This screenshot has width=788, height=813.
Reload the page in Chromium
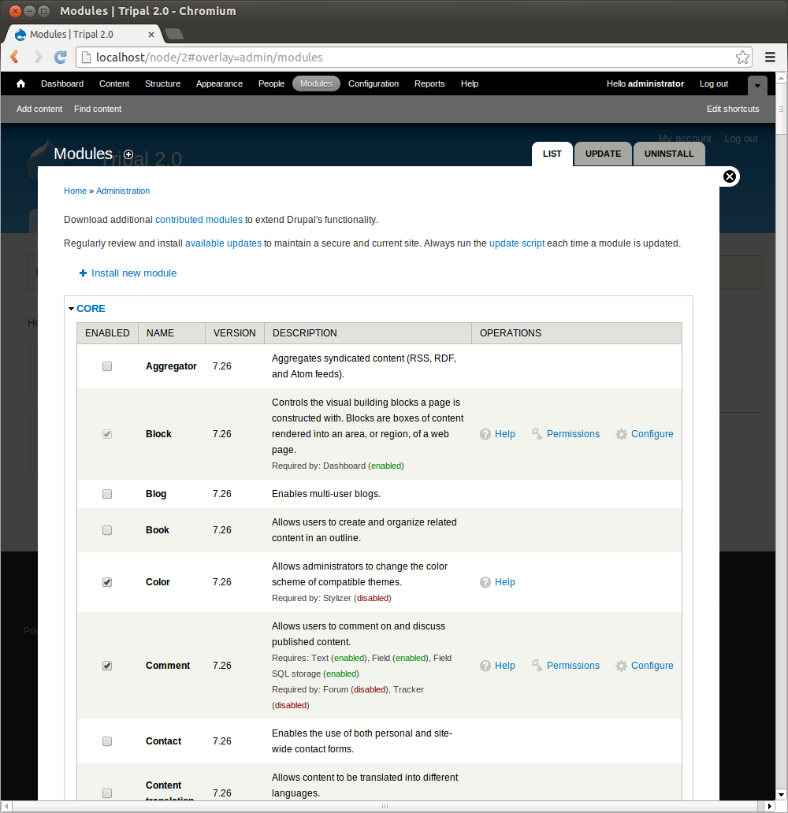pos(60,57)
